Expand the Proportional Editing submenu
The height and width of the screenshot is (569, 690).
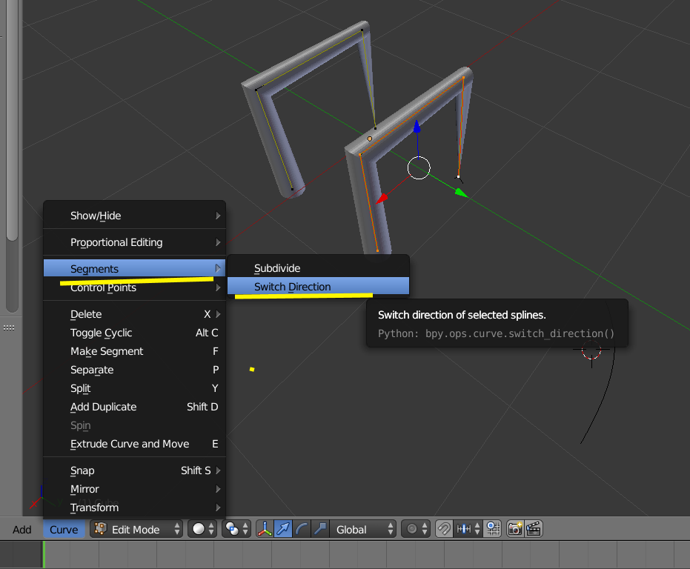[x=135, y=242]
